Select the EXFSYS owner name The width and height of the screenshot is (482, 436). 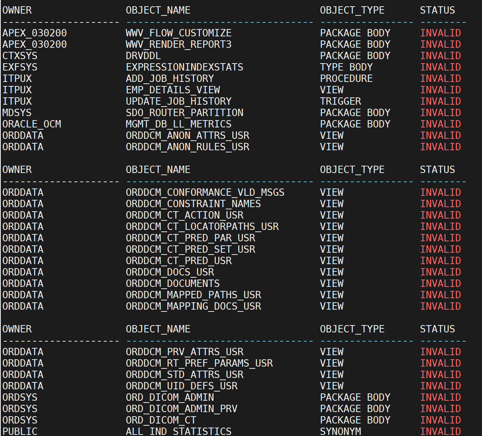(x=20, y=67)
